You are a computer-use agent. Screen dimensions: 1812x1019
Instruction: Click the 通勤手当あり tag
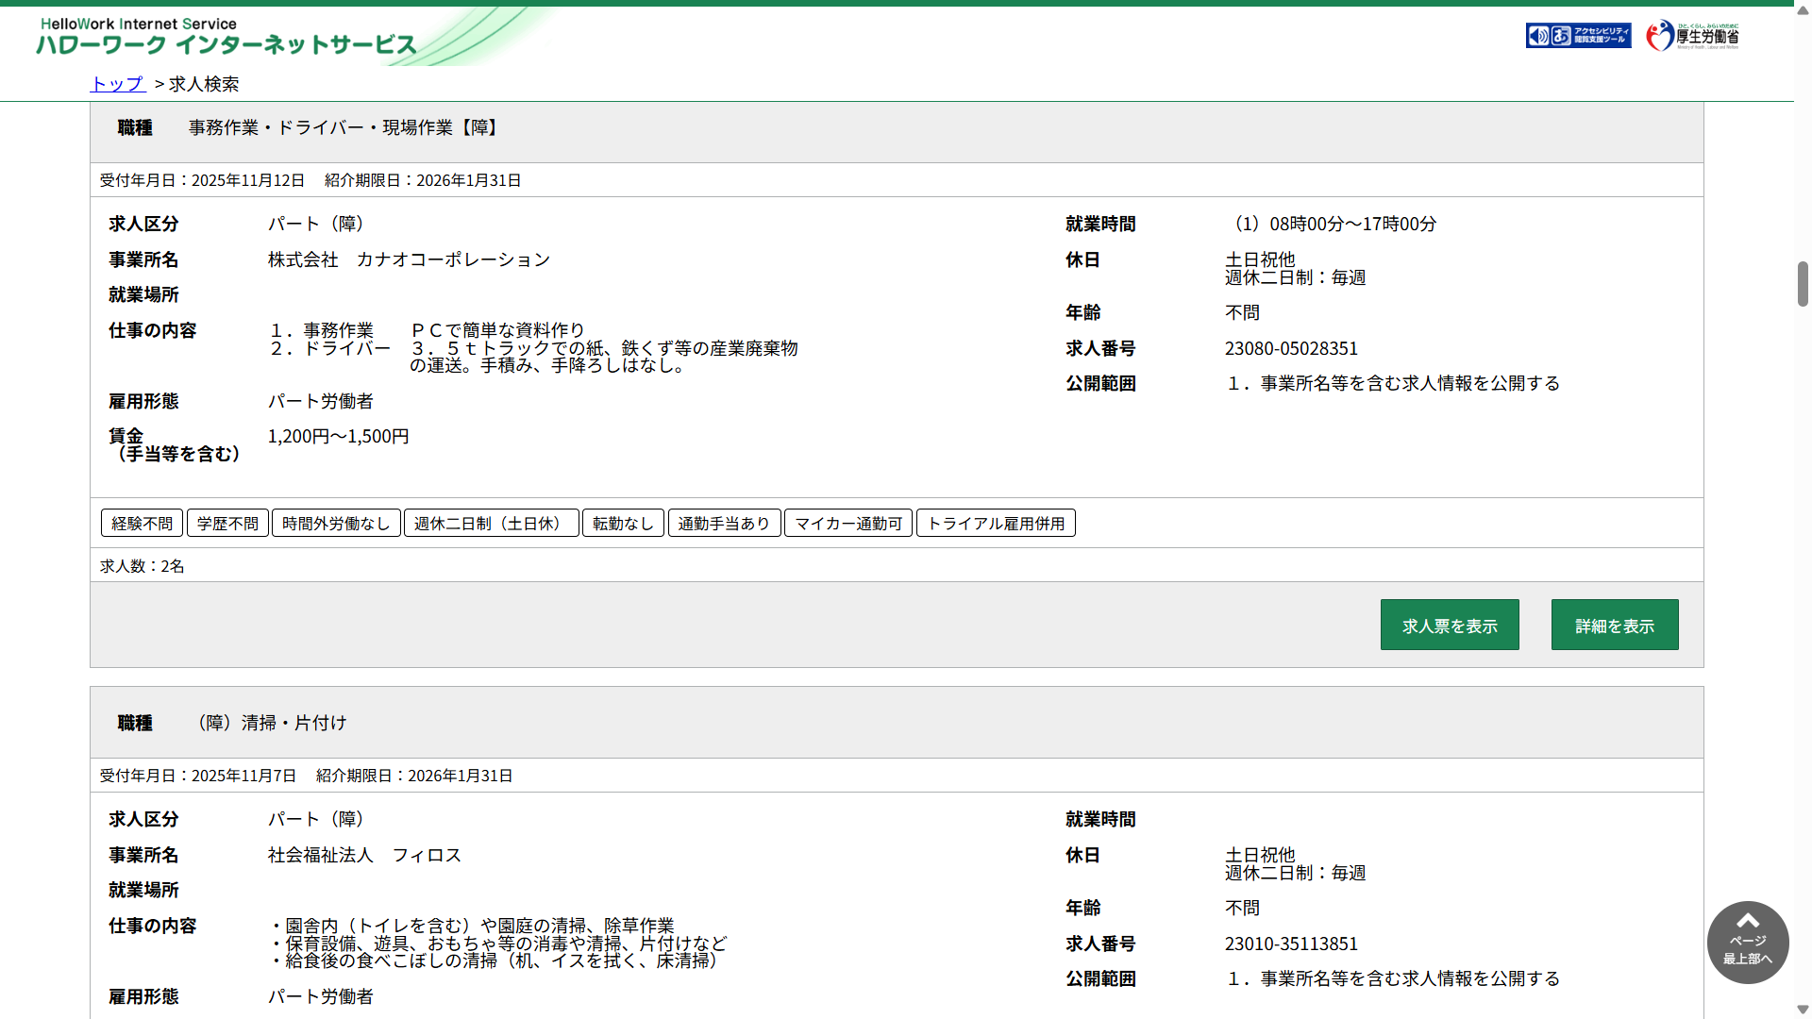coord(724,523)
